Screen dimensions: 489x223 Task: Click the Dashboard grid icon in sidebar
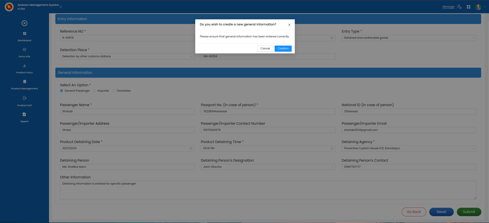click(25, 34)
